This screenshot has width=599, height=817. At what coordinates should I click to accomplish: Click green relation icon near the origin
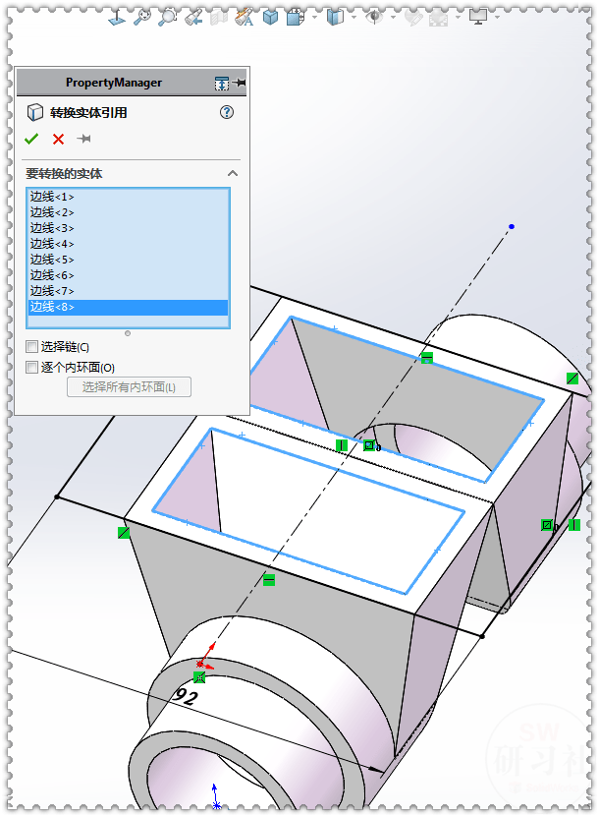tap(199, 677)
